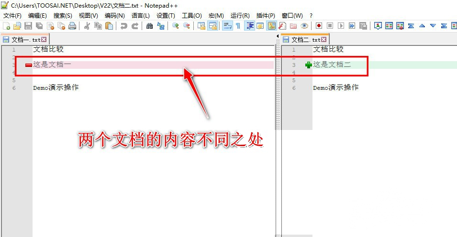Open the Function List panel icon
The width and height of the screenshot is (457, 237).
(282, 26)
